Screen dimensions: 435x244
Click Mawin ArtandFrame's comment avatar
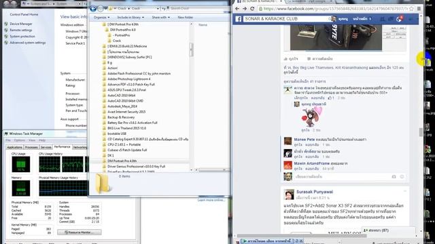coord(288,165)
